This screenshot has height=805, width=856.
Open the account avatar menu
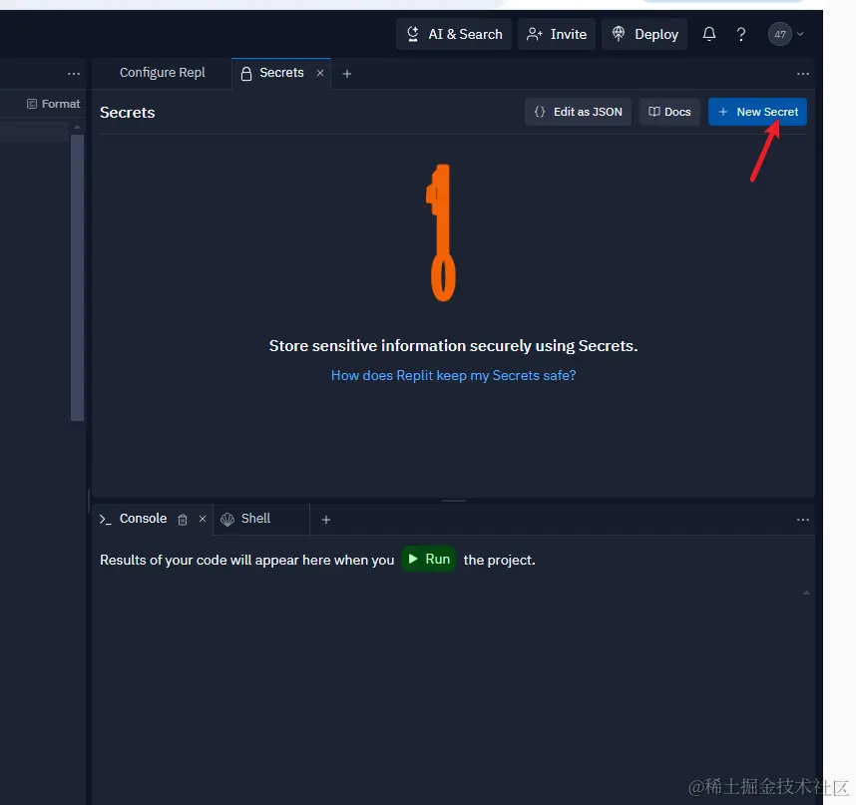(785, 34)
